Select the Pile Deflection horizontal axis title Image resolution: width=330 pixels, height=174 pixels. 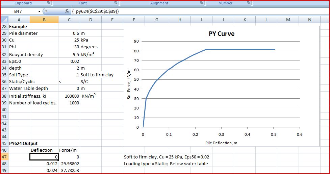click(x=221, y=143)
